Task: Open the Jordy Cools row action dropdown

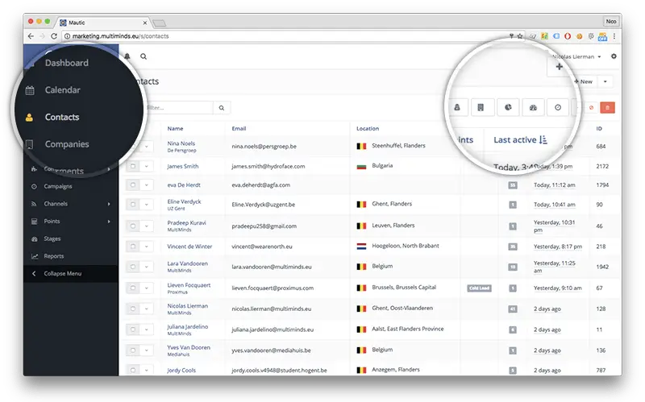Action: [147, 370]
